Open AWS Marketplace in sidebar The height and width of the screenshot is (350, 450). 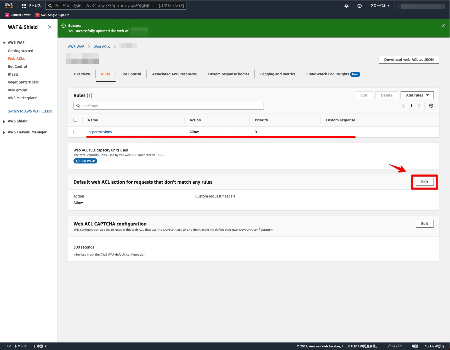tap(22, 98)
